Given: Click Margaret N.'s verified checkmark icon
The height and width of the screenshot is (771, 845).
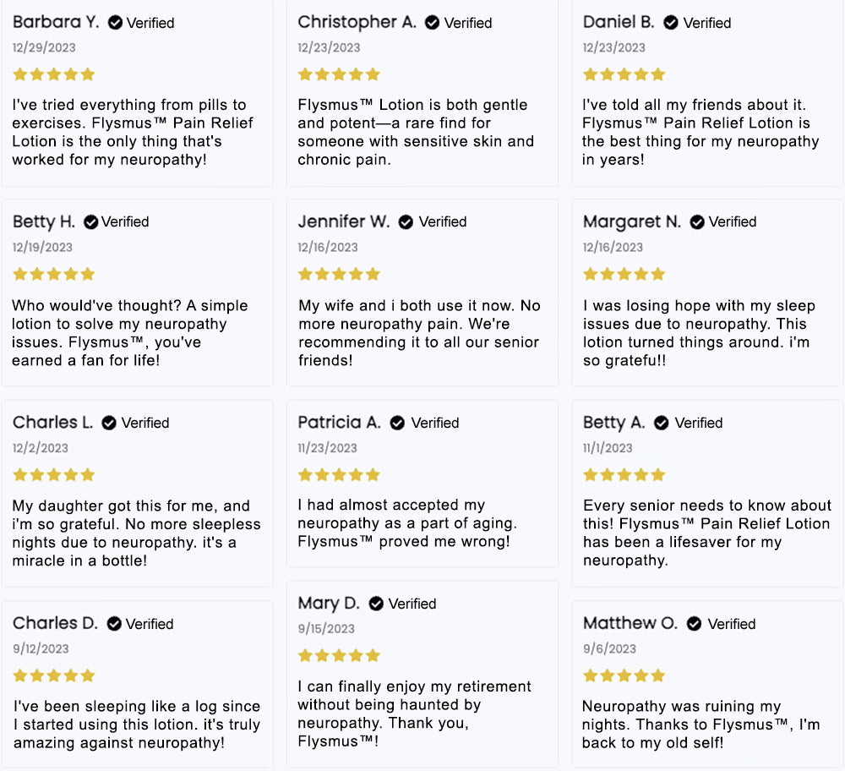Looking at the screenshot, I should (x=697, y=222).
